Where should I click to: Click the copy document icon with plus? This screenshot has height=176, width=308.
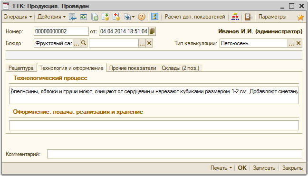[x=95, y=17]
